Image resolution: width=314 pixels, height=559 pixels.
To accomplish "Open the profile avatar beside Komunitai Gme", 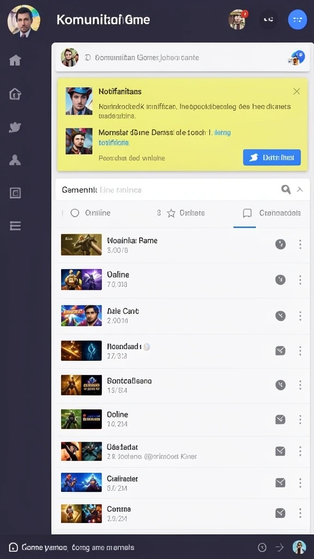I will click(23, 21).
